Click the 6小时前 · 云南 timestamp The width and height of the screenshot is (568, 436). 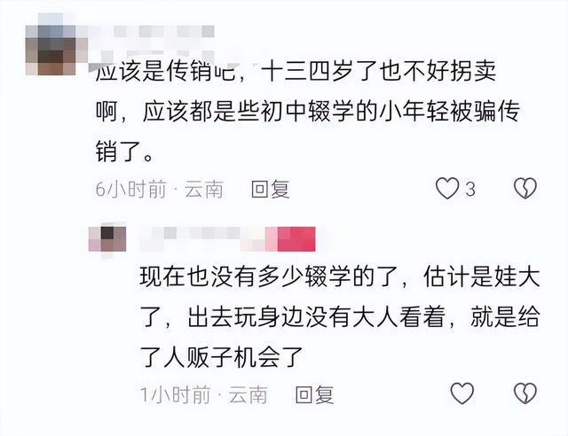[x=160, y=190]
